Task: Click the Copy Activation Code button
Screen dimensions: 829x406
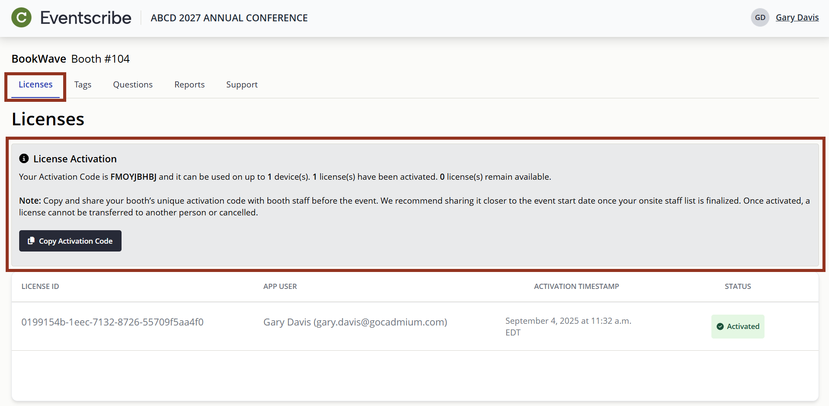Action: (x=70, y=241)
